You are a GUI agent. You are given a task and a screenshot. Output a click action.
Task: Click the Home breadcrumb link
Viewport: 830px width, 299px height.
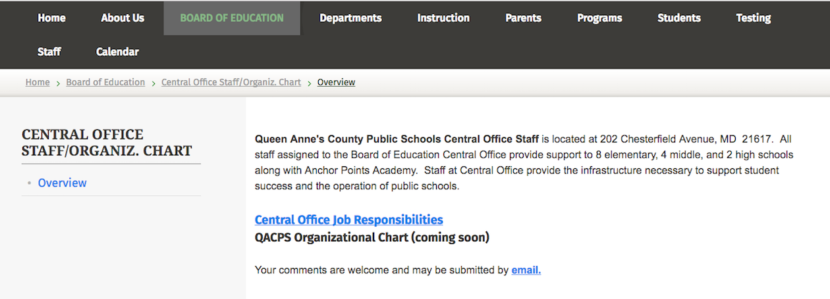tap(38, 82)
